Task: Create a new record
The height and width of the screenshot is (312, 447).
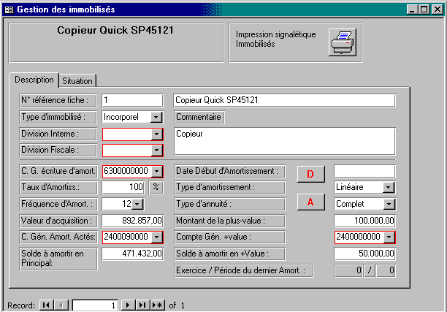Action: (157, 305)
